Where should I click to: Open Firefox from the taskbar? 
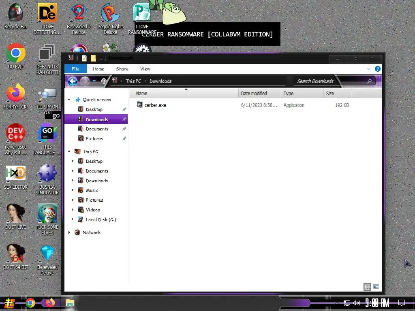(x=50, y=303)
